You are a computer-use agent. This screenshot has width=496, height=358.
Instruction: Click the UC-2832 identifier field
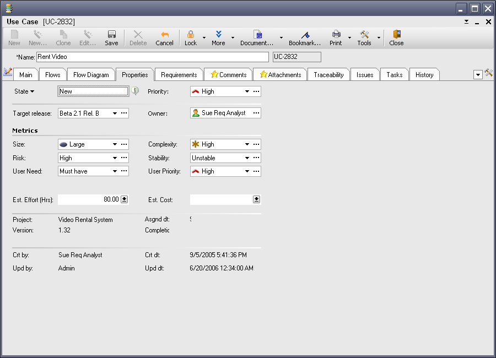(296, 57)
